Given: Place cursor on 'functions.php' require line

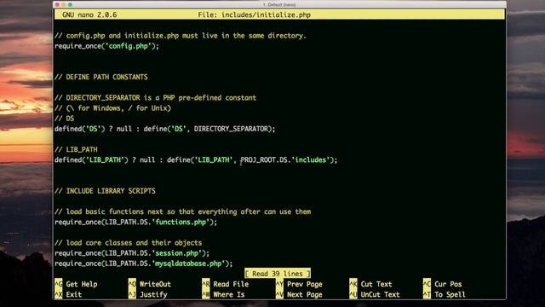Looking at the screenshot, I should 136,222.
